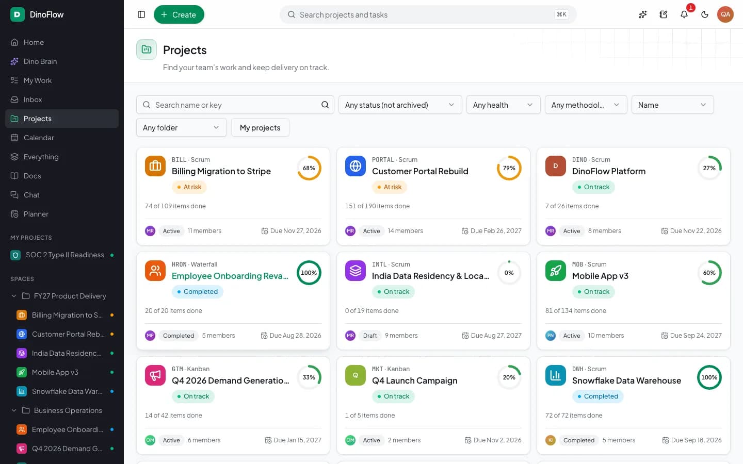The image size is (743, 464).
Task: Open the Mobile App v3 sidebar item
Action: pos(65,372)
